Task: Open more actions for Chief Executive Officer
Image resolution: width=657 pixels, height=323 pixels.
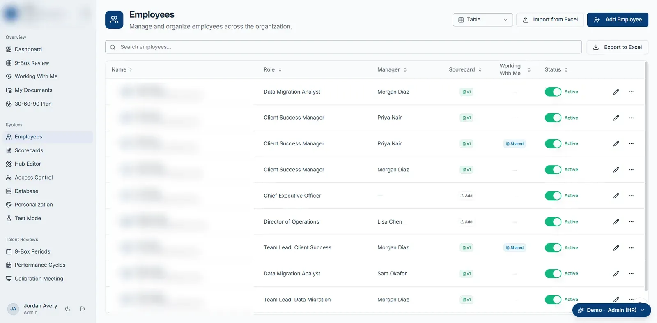Action: point(631,196)
